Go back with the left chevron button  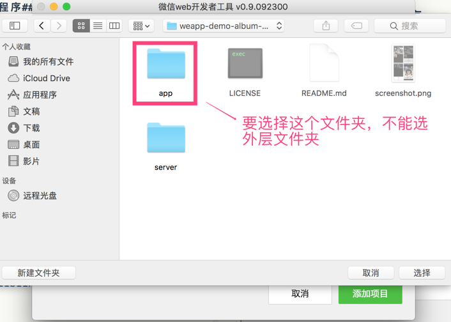(x=42, y=26)
